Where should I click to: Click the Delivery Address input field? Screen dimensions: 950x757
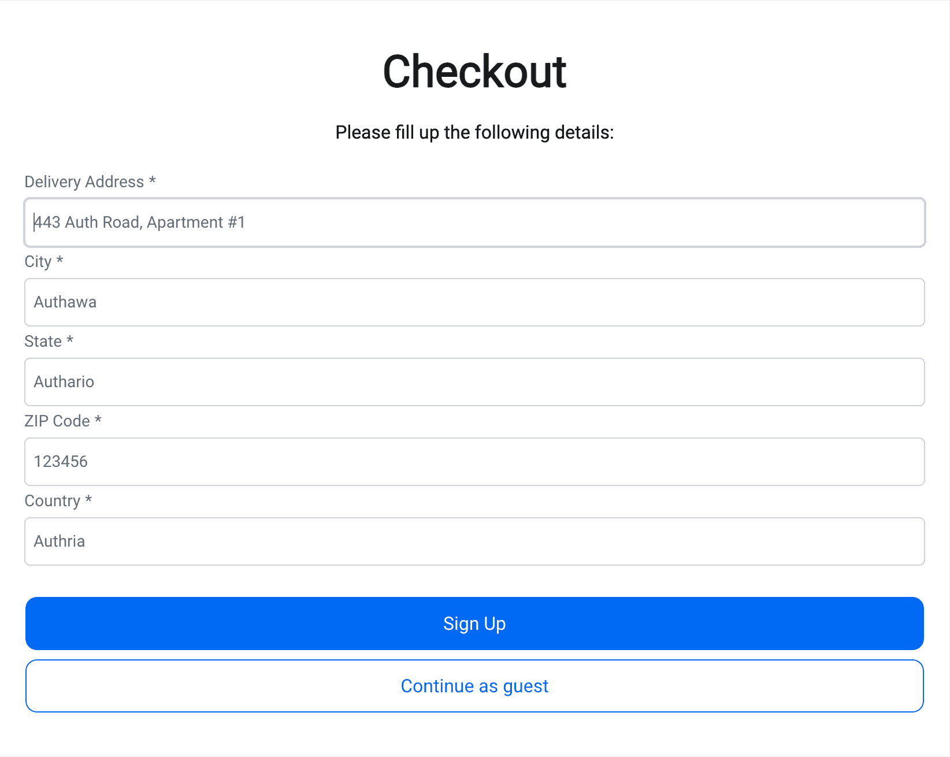[x=474, y=222]
